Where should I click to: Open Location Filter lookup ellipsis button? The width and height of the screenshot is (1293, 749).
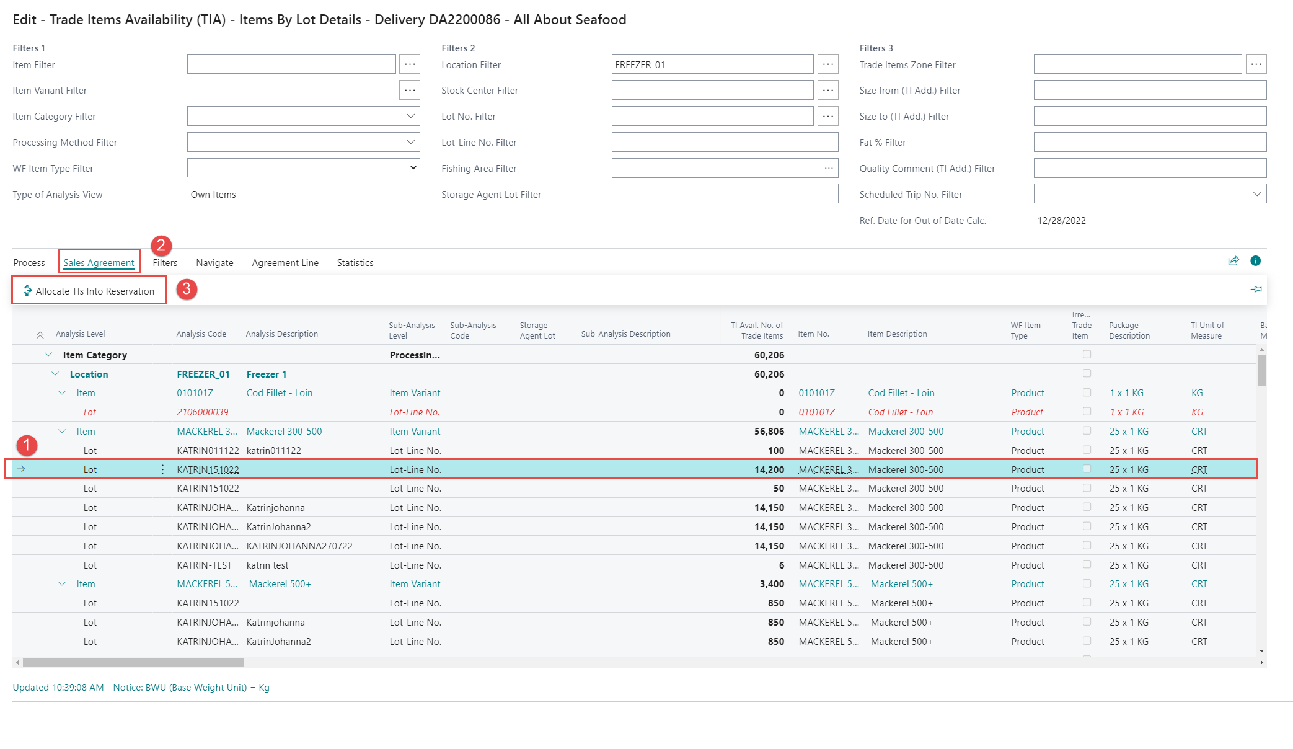(x=828, y=64)
